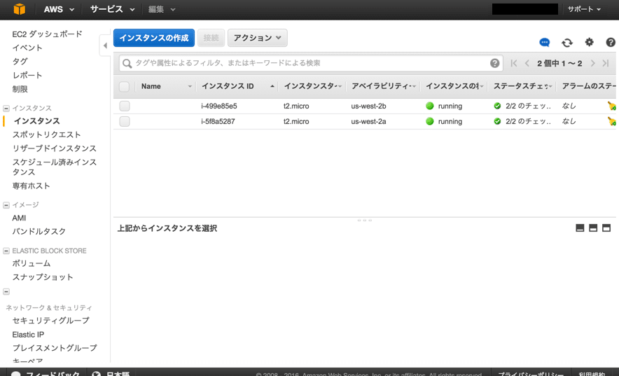
Task: Open 制限 in sidebar
Action: click(x=20, y=89)
